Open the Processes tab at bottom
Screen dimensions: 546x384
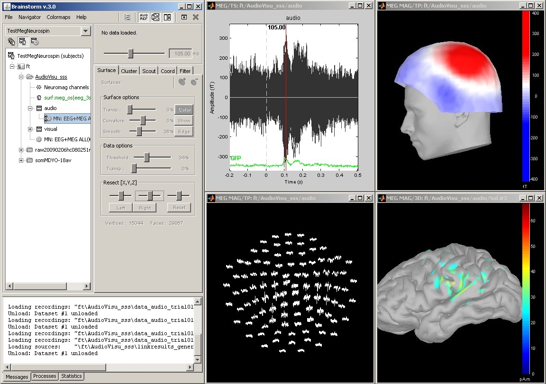click(45, 376)
